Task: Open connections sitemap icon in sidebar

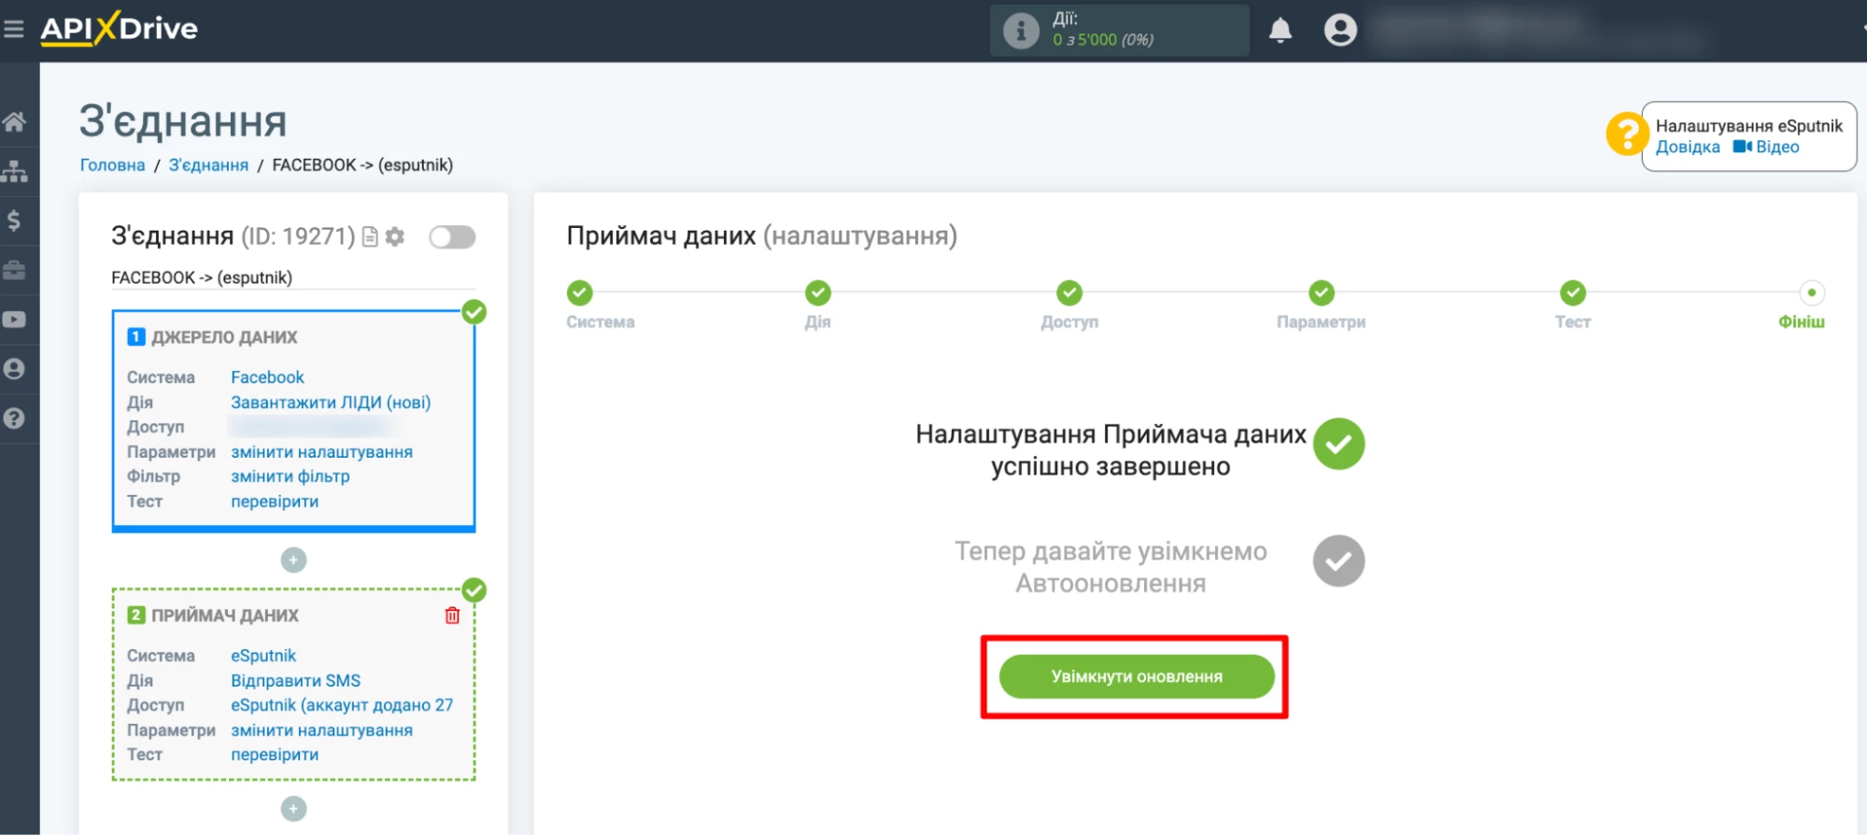Action: point(14,171)
